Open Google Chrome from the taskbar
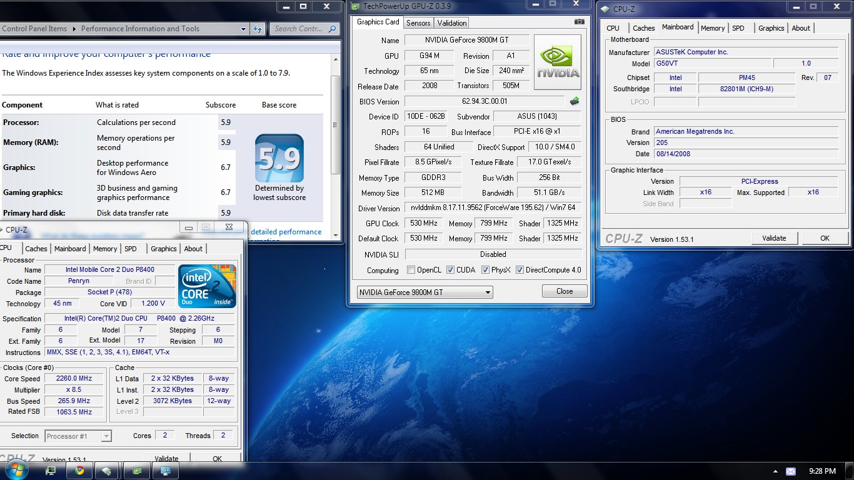The height and width of the screenshot is (480, 854). pyautogui.click(x=79, y=471)
